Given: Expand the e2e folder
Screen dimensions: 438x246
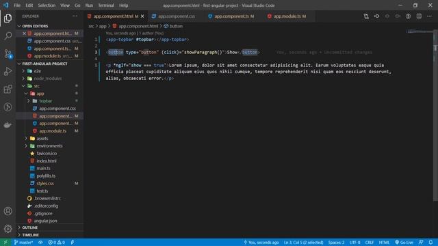Looking at the screenshot, I should (x=38, y=71).
